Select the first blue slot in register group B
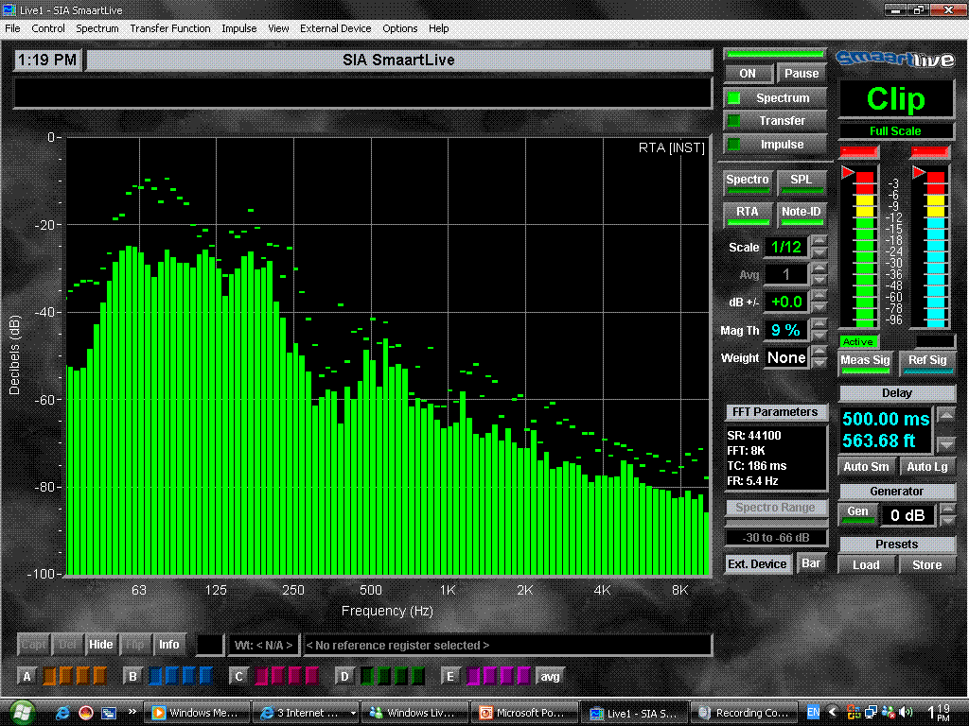This screenshot has width=969, height=726. tap(156, 676)
